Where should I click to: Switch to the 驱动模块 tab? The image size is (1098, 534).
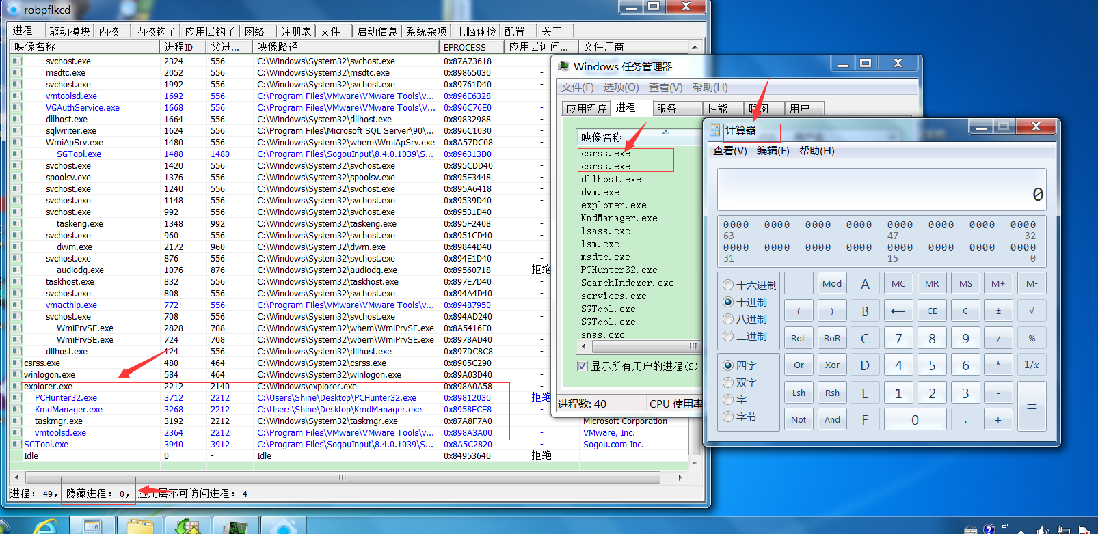pos(70,31)
